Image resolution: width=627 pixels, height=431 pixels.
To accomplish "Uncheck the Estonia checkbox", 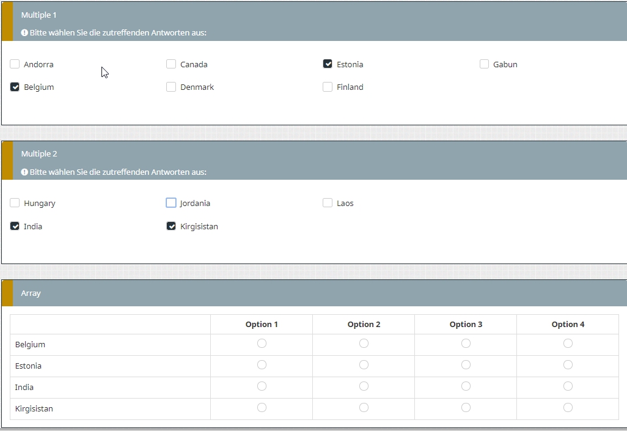I will tap(328, 64).
